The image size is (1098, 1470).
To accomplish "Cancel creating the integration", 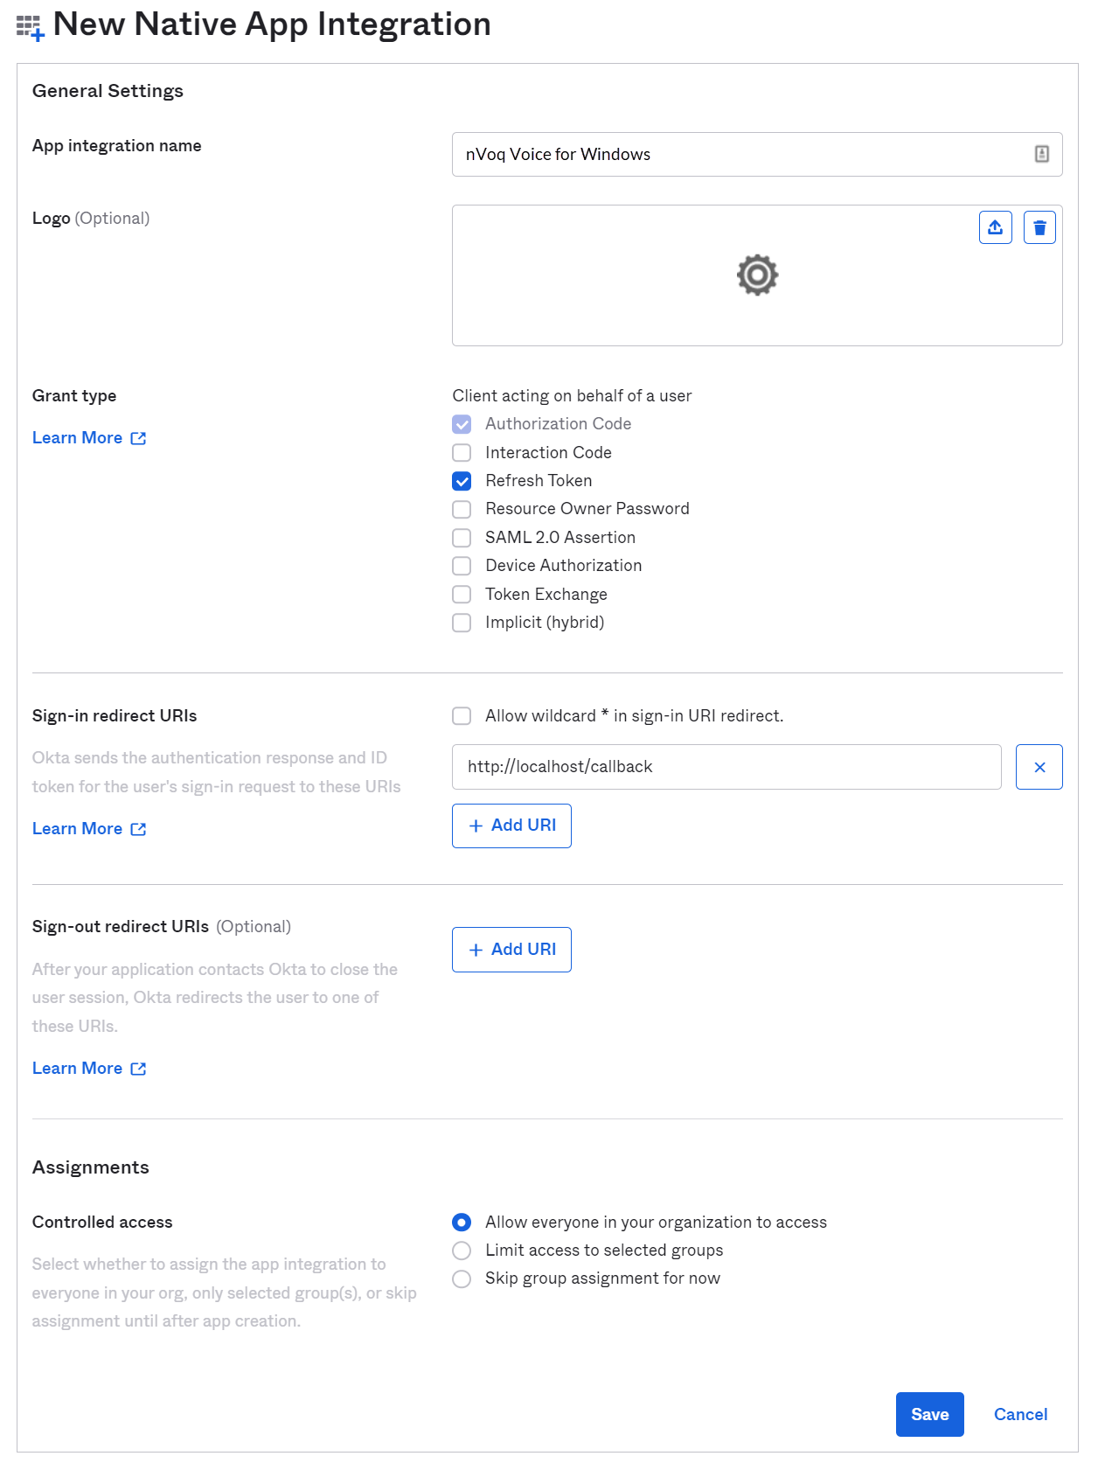I will click(x=1019, y=1414).
